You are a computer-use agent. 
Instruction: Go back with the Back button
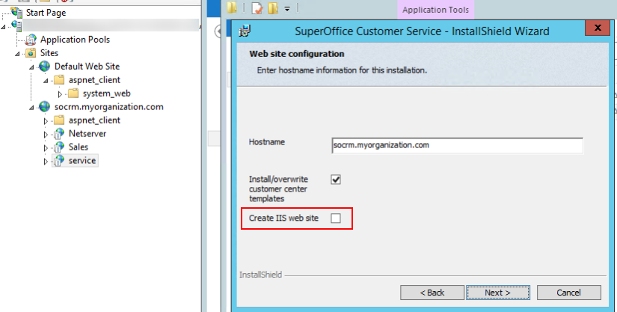point(432,292)
